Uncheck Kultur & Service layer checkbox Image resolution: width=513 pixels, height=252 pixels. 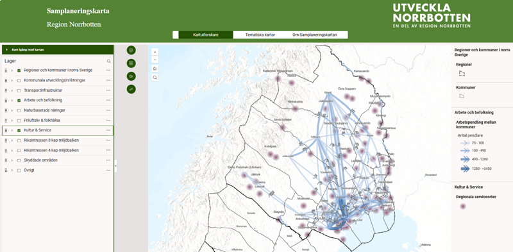point(19,130)
